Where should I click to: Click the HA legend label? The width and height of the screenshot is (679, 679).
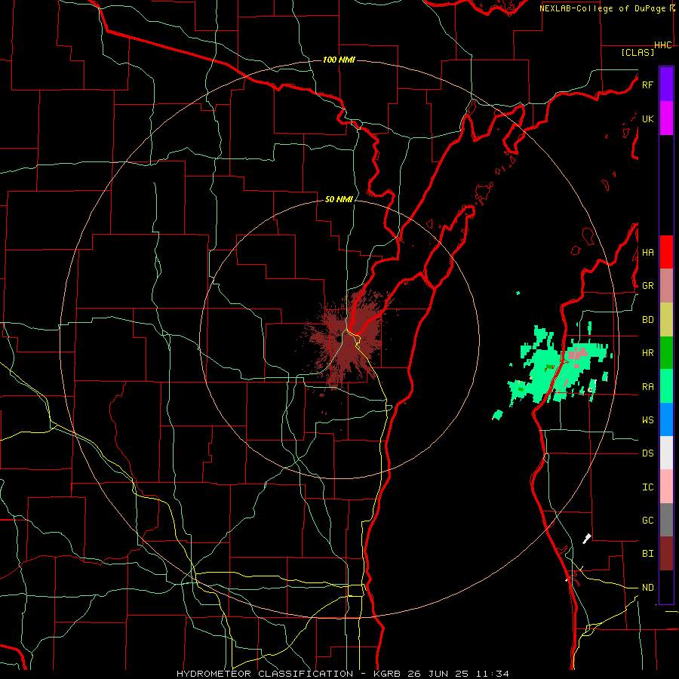point(647,252)
